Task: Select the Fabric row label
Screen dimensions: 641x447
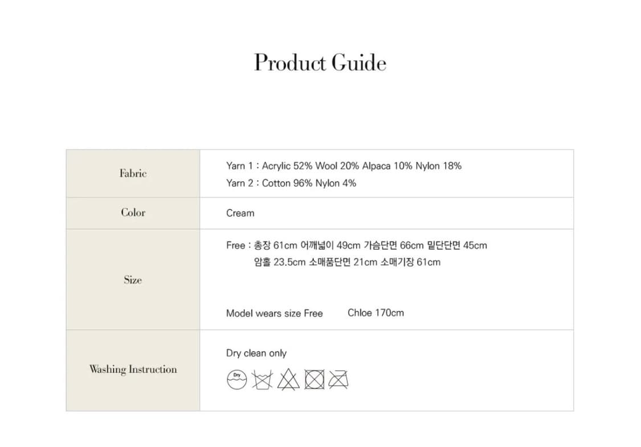Action: click(x=133, y=174)
